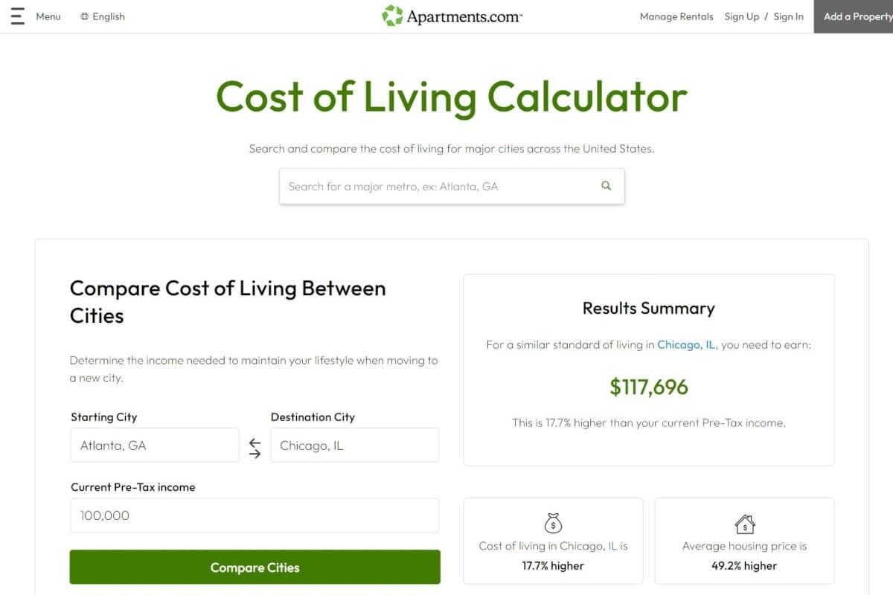
Task: Select the Starting City field
Action: click(x=154, y=445)
